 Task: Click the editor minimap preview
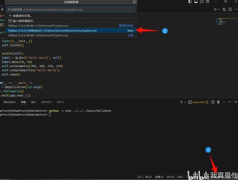227,22
